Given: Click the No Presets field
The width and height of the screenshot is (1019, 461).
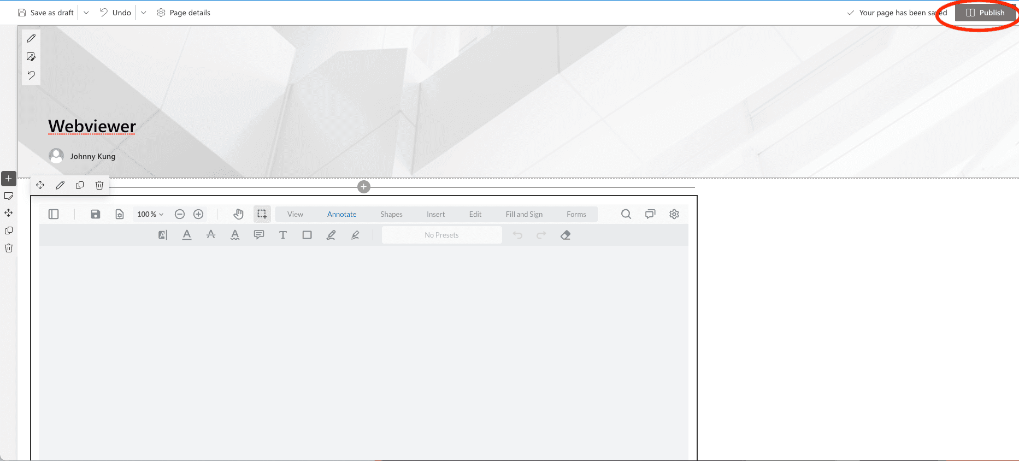Looking at the screenshot, I should click(x=441, y=235).
